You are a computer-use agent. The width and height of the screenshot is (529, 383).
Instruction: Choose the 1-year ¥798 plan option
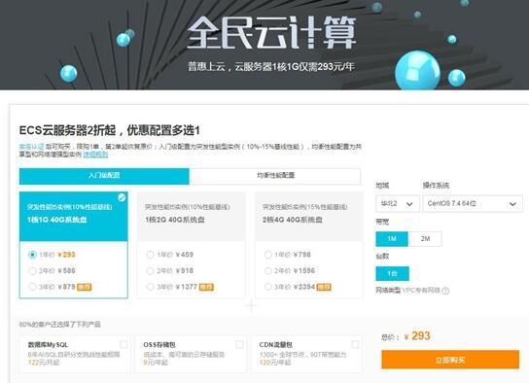(267, 255)
